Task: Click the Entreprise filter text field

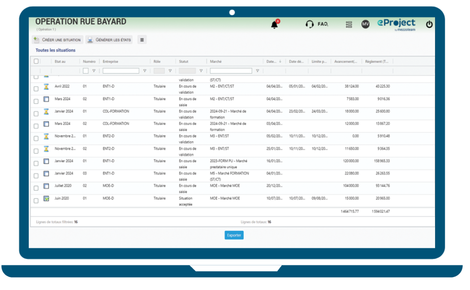Action: point(121,71)
